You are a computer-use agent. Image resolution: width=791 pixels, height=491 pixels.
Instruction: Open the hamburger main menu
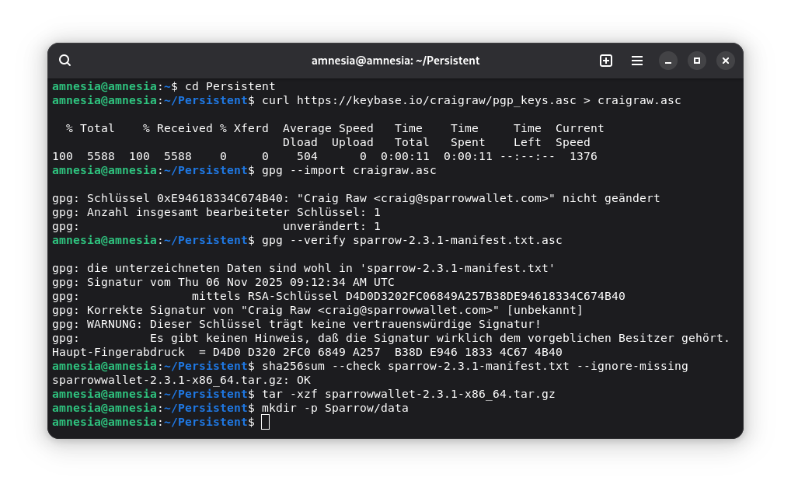click(636, 61)
